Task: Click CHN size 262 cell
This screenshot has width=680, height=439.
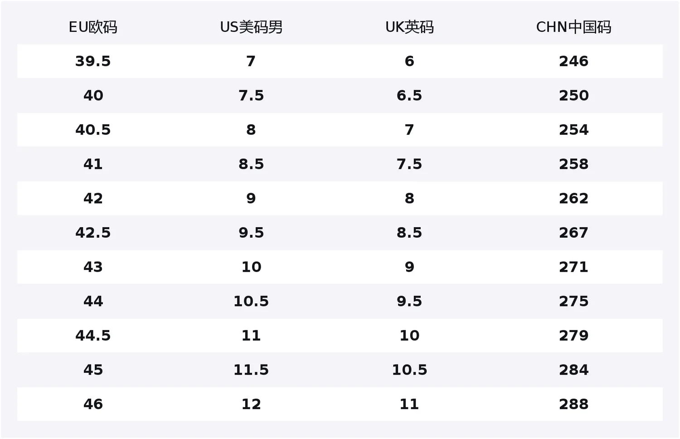Action: [573, 198]
